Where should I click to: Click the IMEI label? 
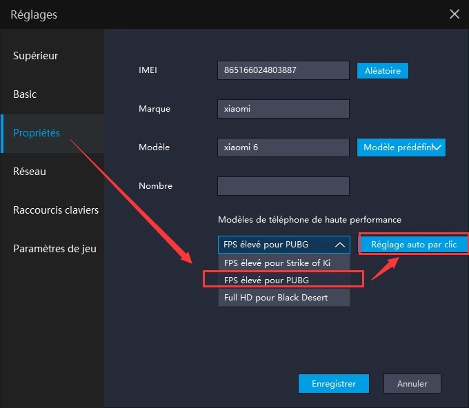pyautogui.click(x=148, y=70)
